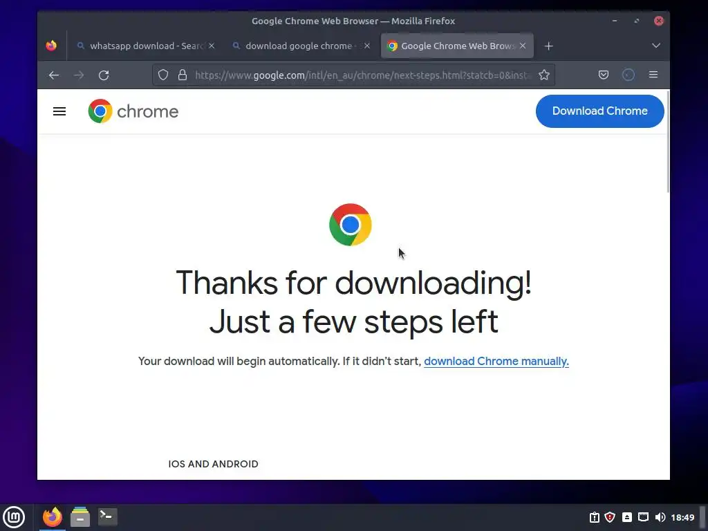Click the large Chrome logo image
This screenshot has width=708, height=531.
[x=351, y=225]
